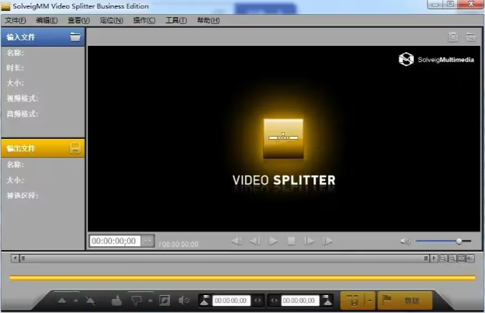
Task: Fit timeline to window
Action: (x=462, y=258)
